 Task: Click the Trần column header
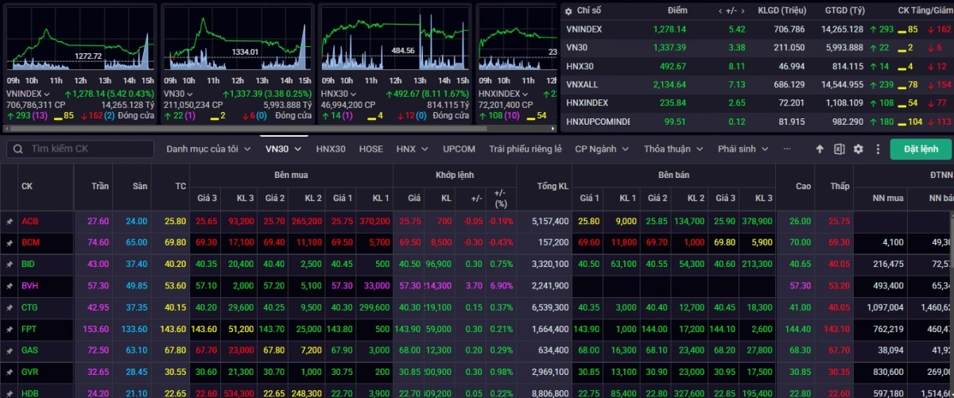coord(100,186)
